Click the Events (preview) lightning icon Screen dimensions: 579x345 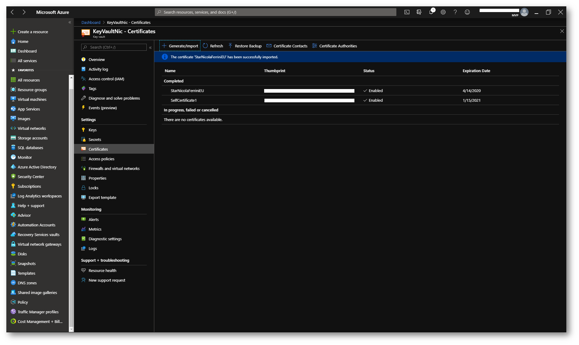(x=83, y=107)
